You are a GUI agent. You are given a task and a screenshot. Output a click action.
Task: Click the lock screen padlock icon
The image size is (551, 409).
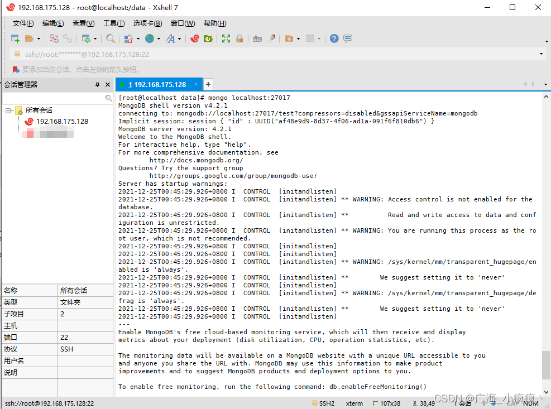click(x=239, y=39)
